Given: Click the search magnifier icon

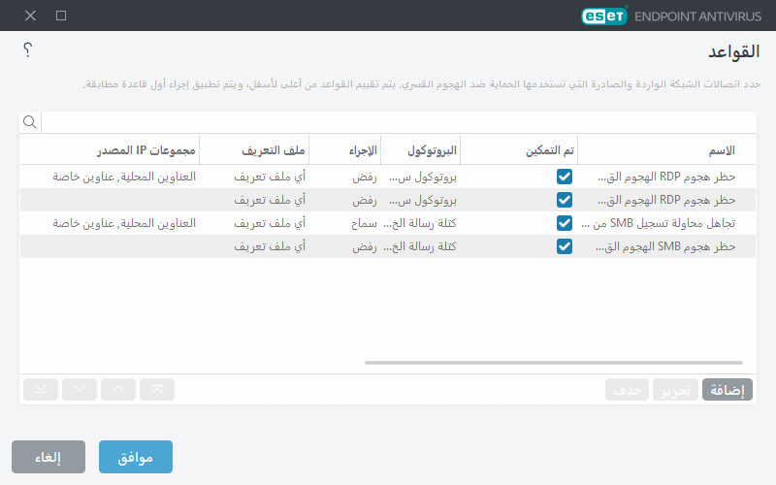Looking at the screenshot, I should tap(30, 122).
